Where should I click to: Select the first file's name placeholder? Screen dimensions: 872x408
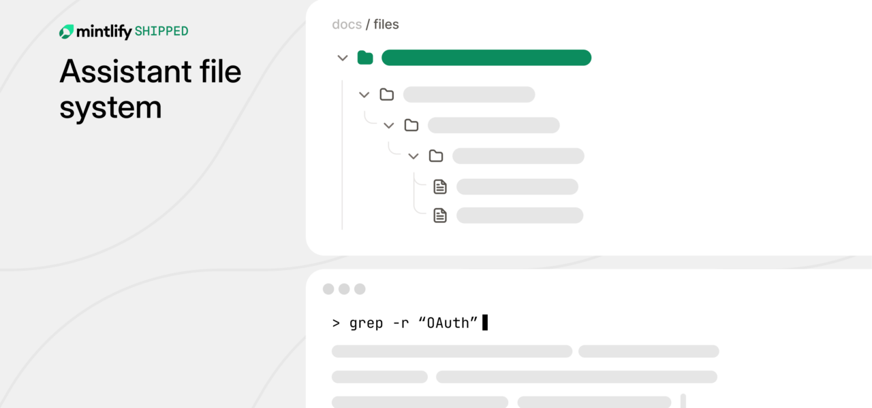(x=517, y=186)
